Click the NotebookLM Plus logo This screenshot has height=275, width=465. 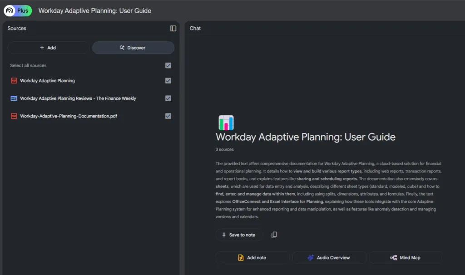(x=18, y=10)
